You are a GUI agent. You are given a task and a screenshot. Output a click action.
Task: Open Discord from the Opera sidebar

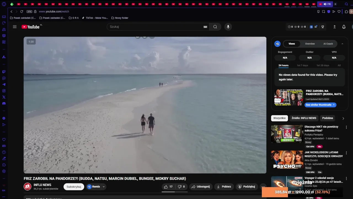point(4,103)
